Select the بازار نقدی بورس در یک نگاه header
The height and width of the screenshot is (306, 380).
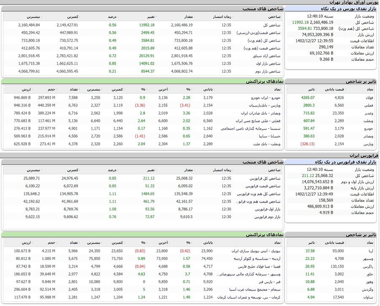(348, 9)
